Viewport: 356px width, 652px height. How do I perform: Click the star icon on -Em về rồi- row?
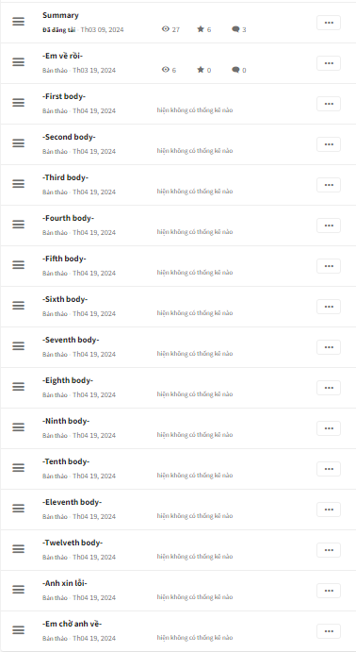point(201,70)
